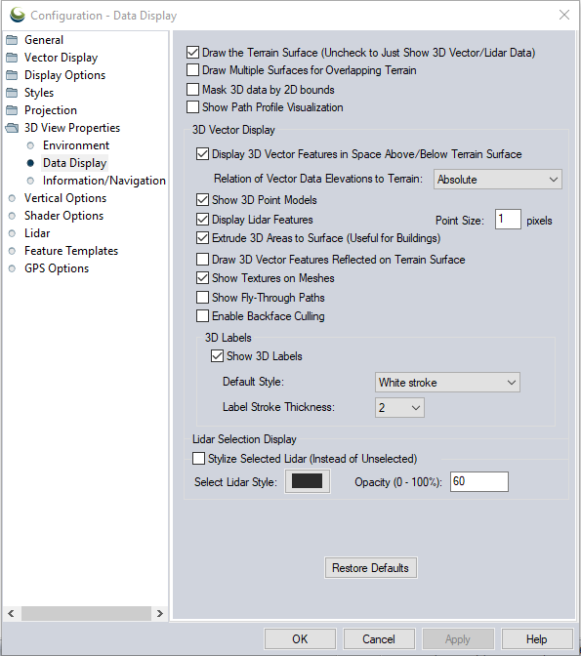Click the Restore Defaults button

coord(370,568)
